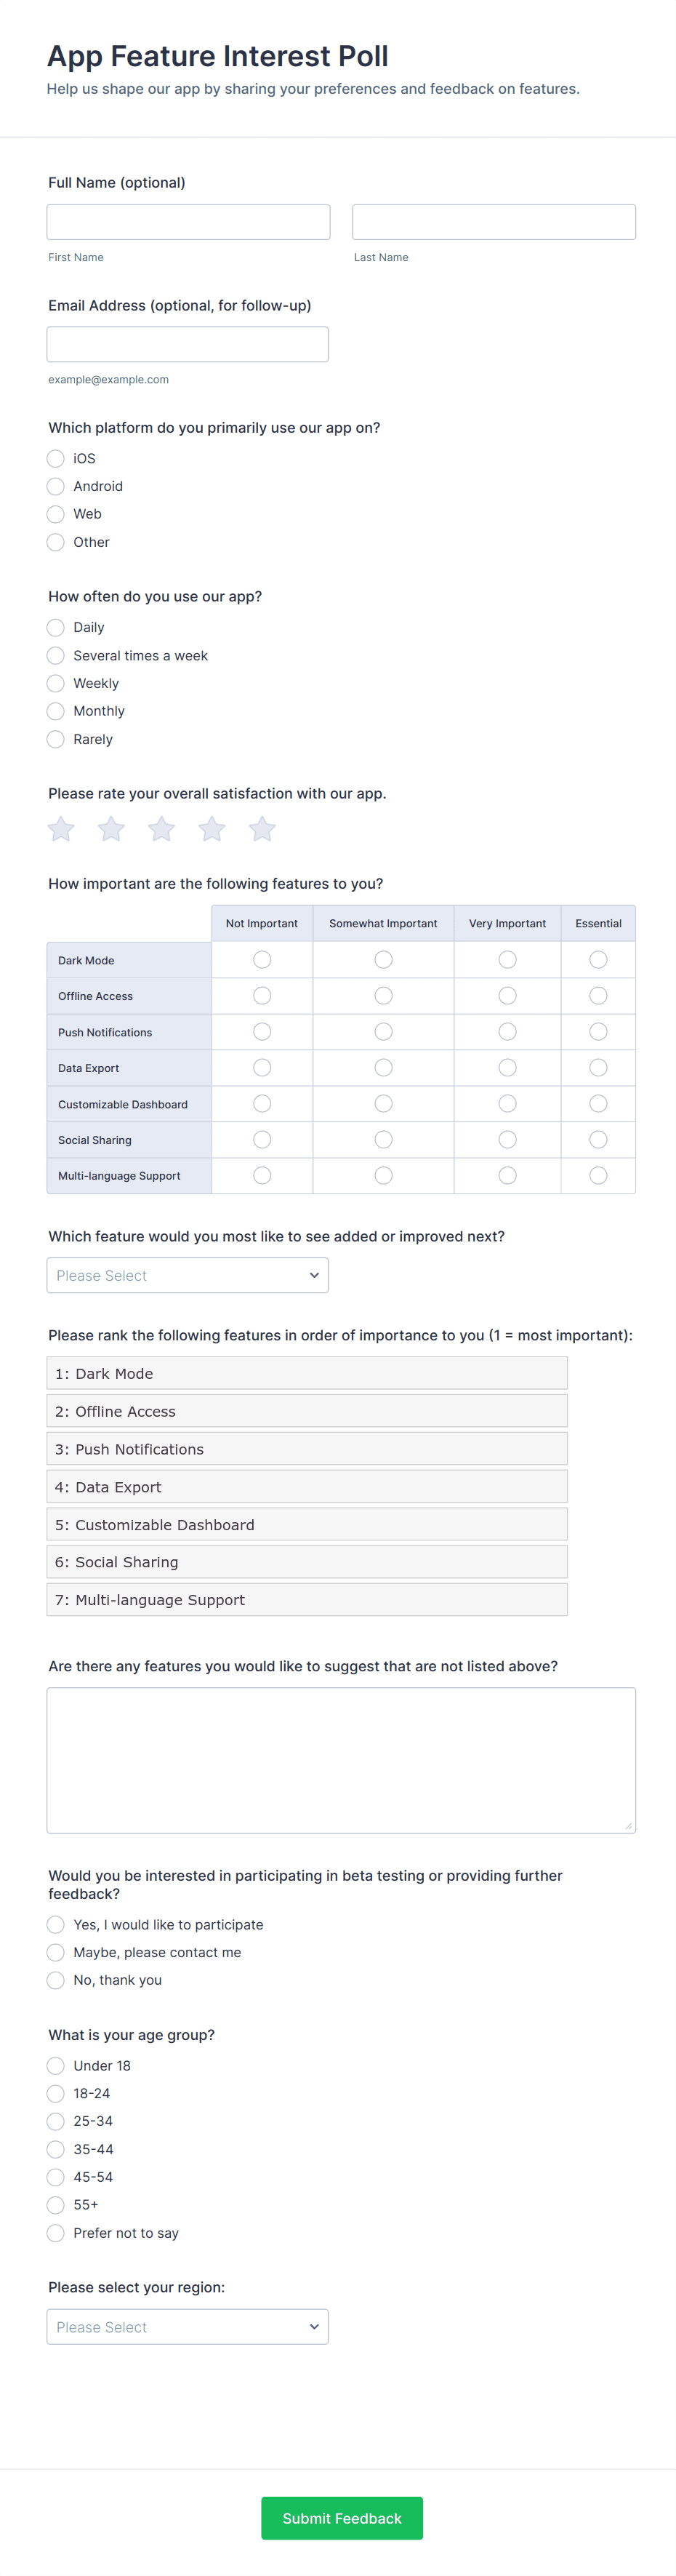Choose Several times a week usage
Image resolution: width=676 pixels, height=2576 pixels.
pyautogui.click(x=56, y=656)
